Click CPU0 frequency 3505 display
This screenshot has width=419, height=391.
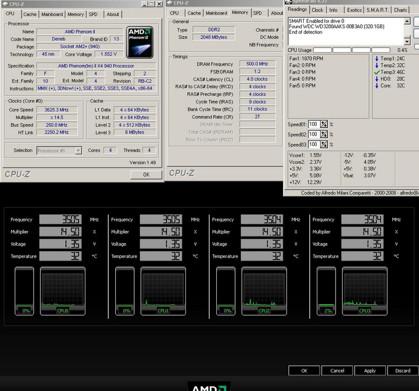pos(60,219)
